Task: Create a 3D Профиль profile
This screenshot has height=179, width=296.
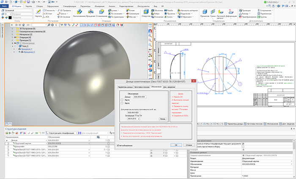Action: [x=64, y=11]
